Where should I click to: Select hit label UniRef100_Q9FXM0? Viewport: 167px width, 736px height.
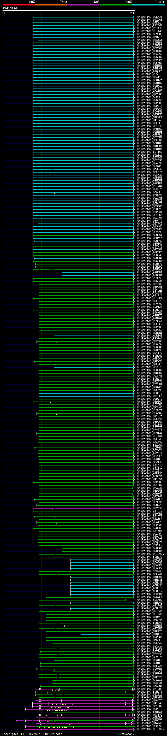click(150, 63)
